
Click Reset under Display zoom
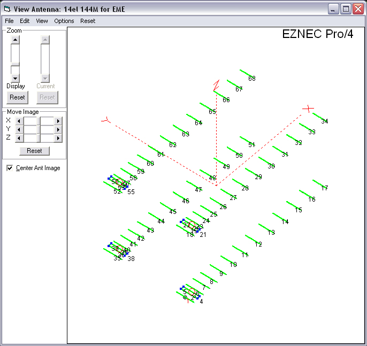[17, 97]
